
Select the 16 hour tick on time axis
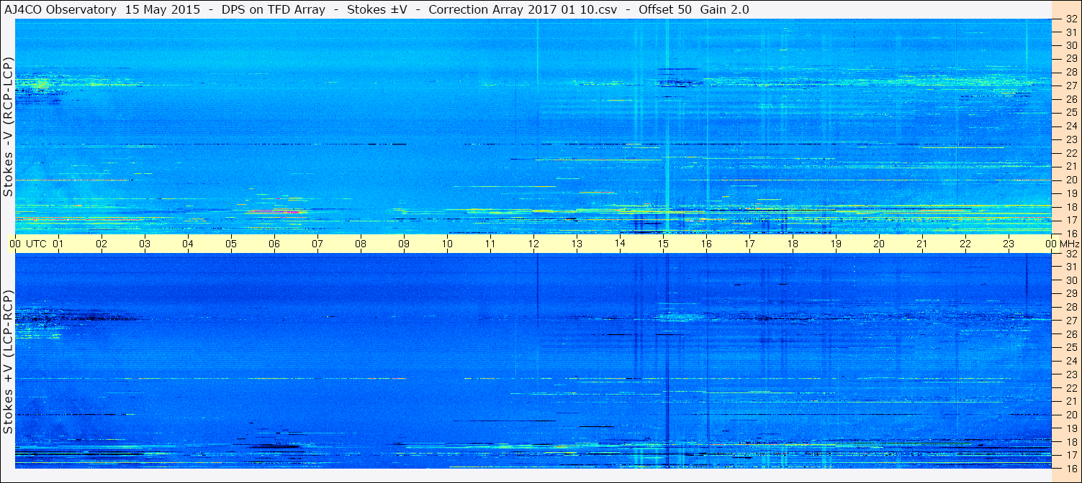click(x=706, y=244)
